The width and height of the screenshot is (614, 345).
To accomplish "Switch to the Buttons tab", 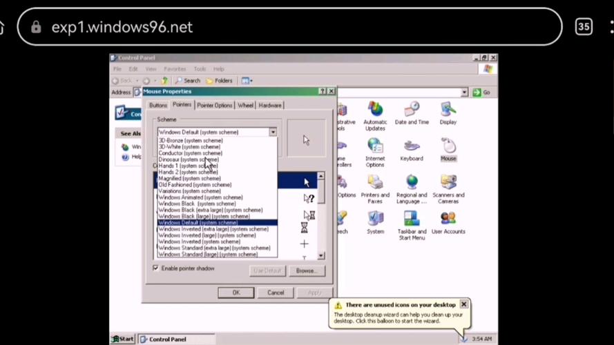I will [157, 105].
